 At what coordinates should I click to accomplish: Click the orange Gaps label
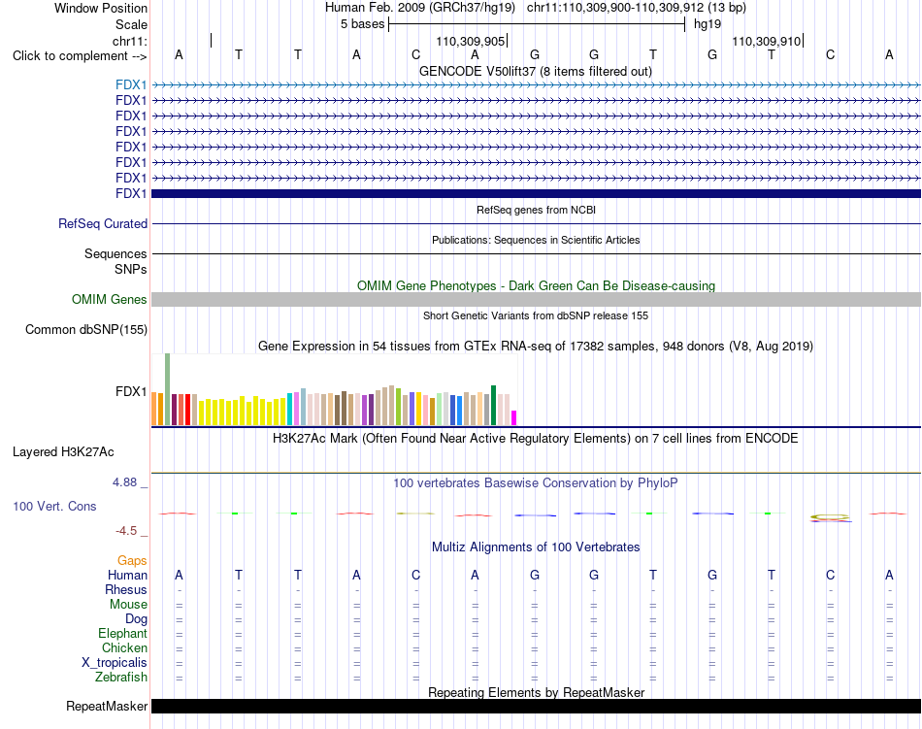click(132, 561)
